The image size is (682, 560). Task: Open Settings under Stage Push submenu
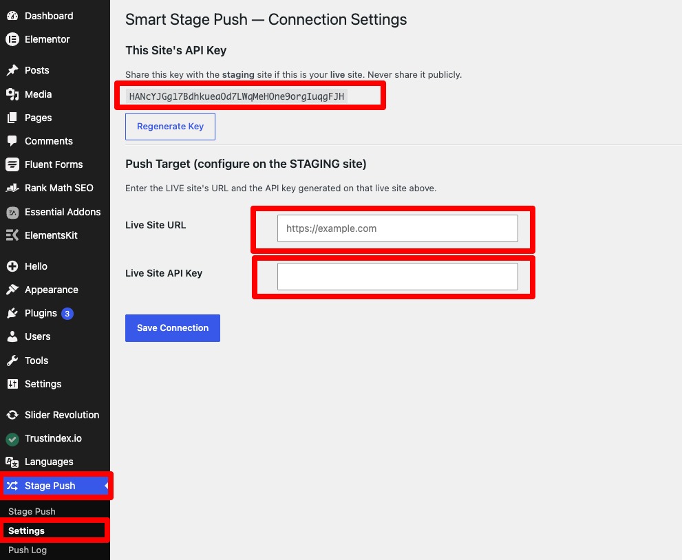tap(27, 530)
